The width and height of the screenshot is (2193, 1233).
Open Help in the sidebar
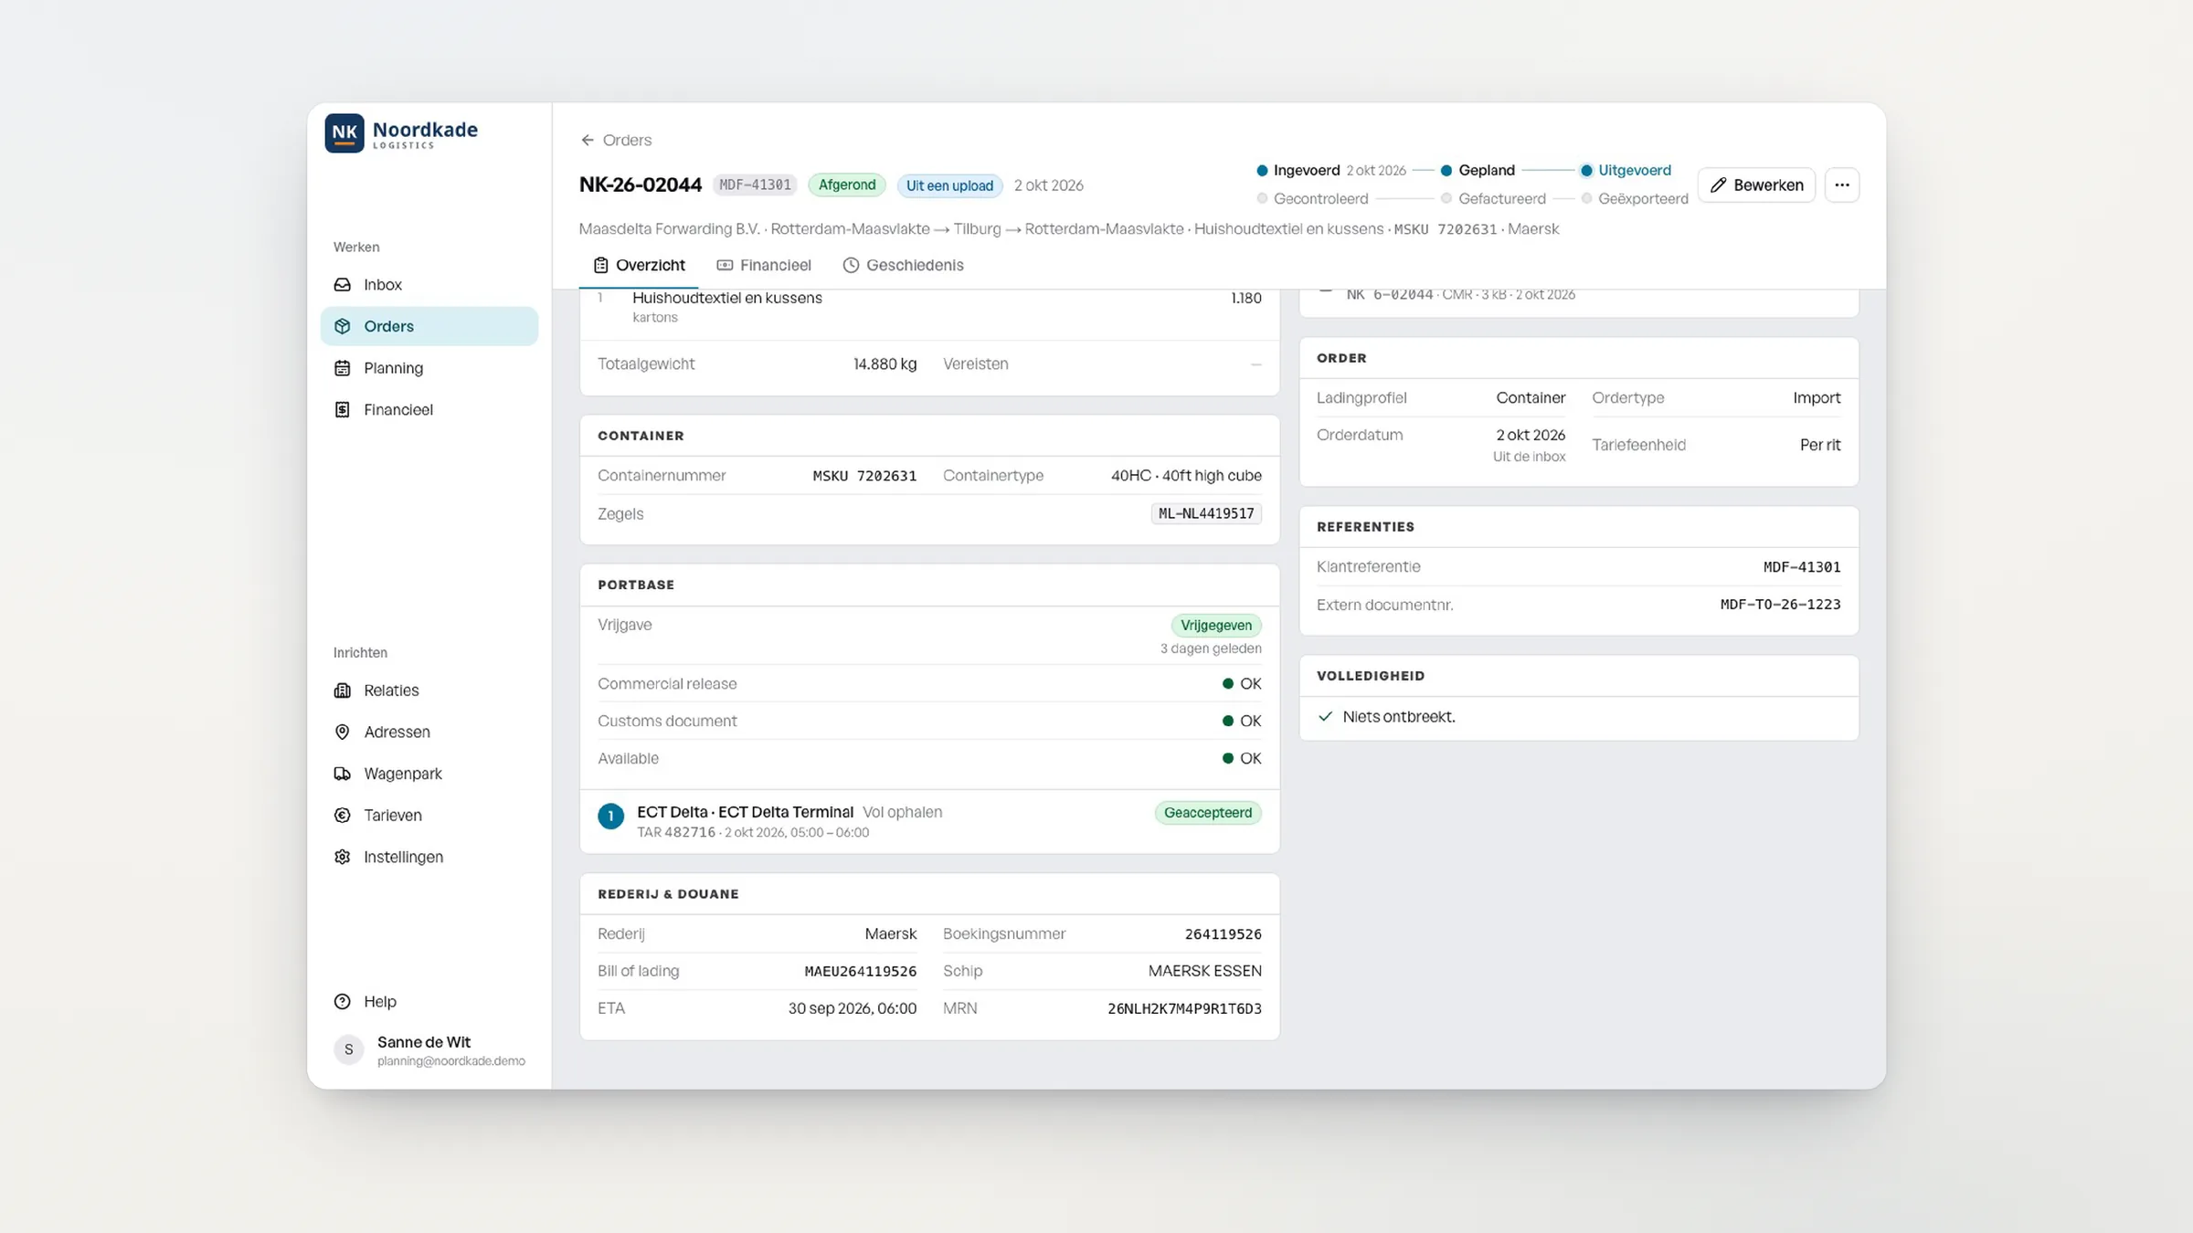[x=429, y=1002]
